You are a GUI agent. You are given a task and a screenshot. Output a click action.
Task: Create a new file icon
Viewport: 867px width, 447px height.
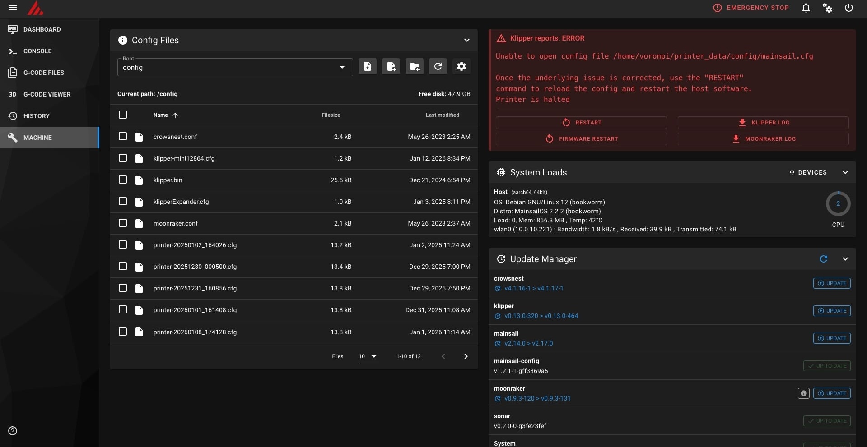(391, 67)
